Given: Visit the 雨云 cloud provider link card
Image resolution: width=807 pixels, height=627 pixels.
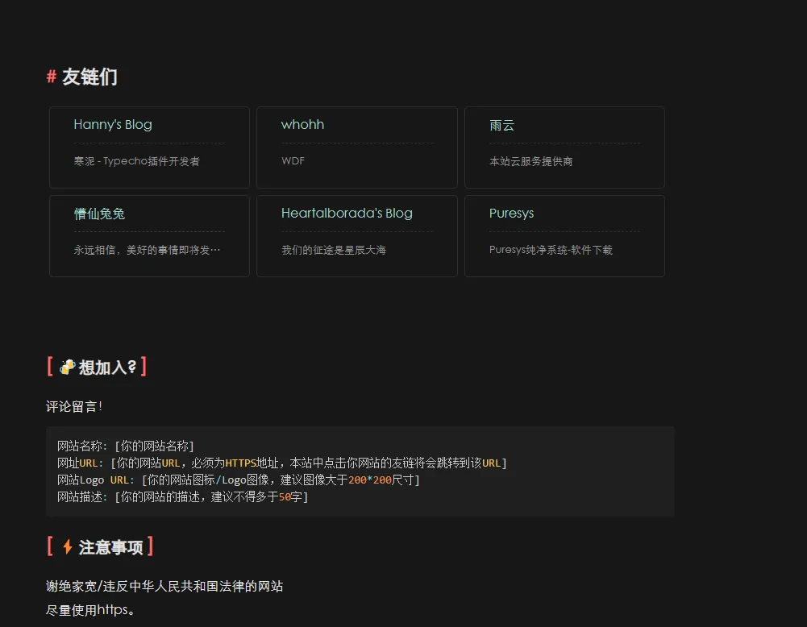Looking at the screenshot, I should coord(564,147).
